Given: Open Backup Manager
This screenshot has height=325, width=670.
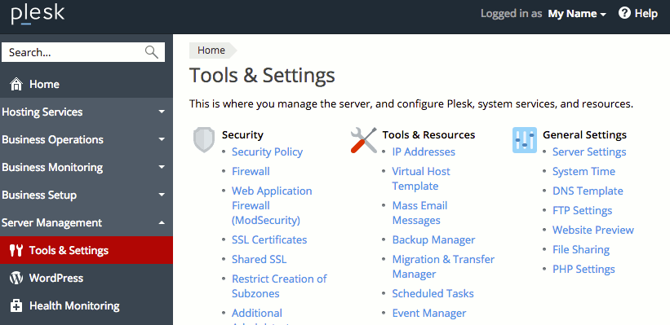Looking at the screenshot, I should point(433,239).
